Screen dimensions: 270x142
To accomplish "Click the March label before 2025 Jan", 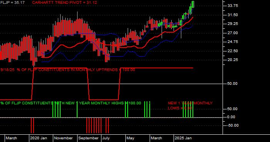I will click(157, 138).
